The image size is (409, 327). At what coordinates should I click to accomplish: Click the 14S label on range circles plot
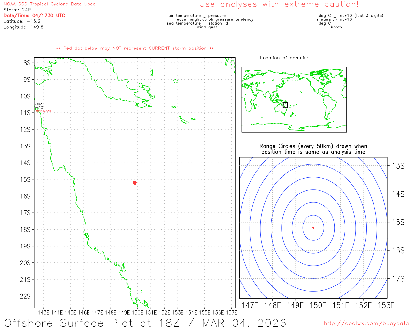tap(398, 194)
